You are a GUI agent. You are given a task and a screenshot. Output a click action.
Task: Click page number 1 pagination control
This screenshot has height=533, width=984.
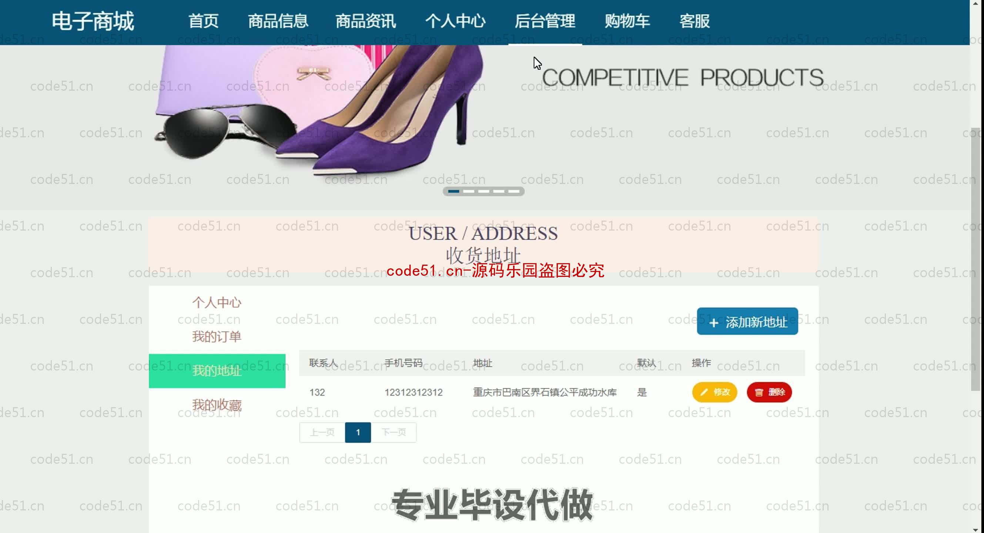pyautogui.click(x=357, y=432)
